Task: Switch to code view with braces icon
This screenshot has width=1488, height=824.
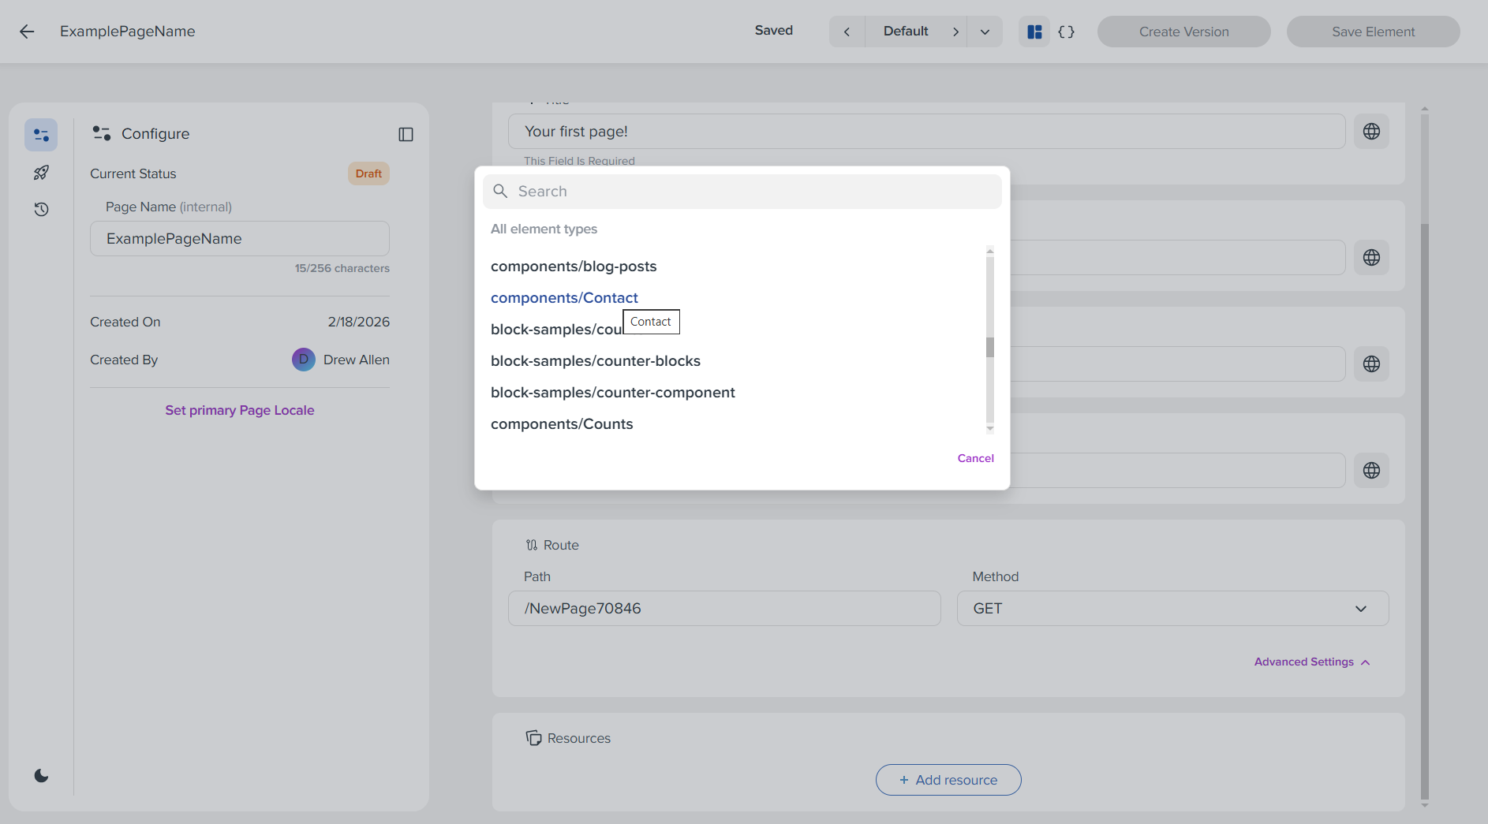Action: 1067,32
